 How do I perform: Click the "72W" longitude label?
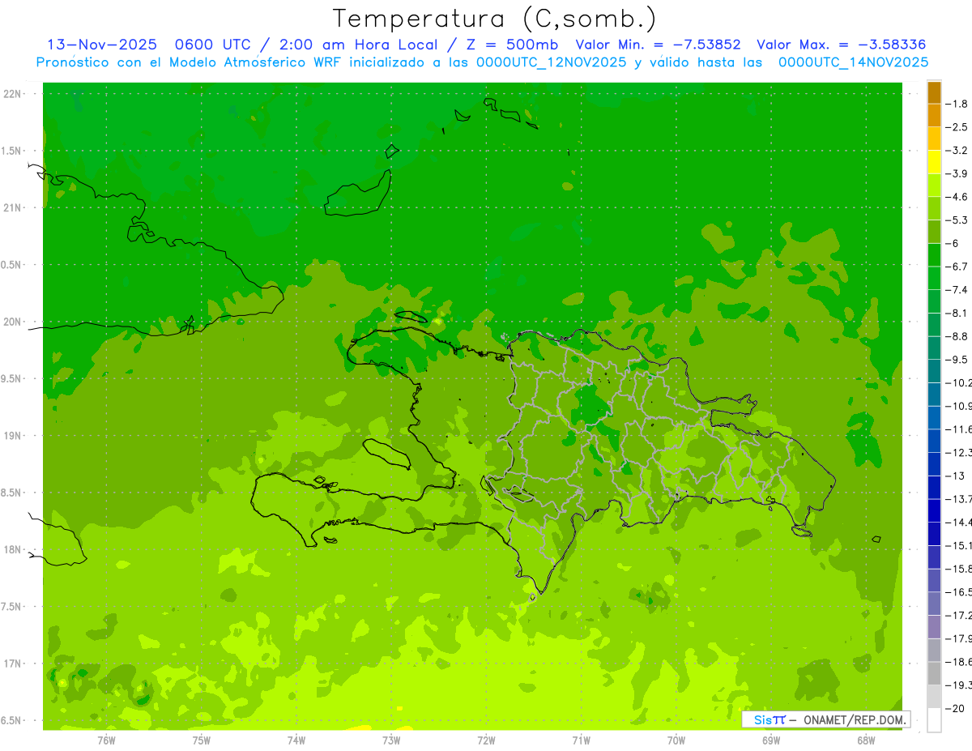coord(487,740)
